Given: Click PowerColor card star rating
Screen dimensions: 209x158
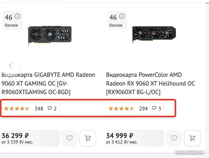Looking at the screenshot, I should pyautogui.click(x=121, y=108).
